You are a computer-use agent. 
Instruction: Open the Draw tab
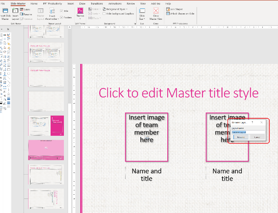tap(82, 3)
